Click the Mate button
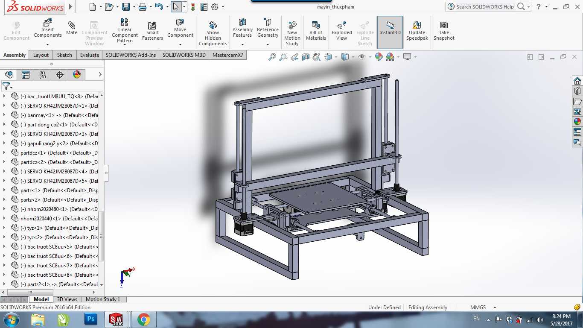This screenshot has width=583, height=328. (x=72, y=28)
